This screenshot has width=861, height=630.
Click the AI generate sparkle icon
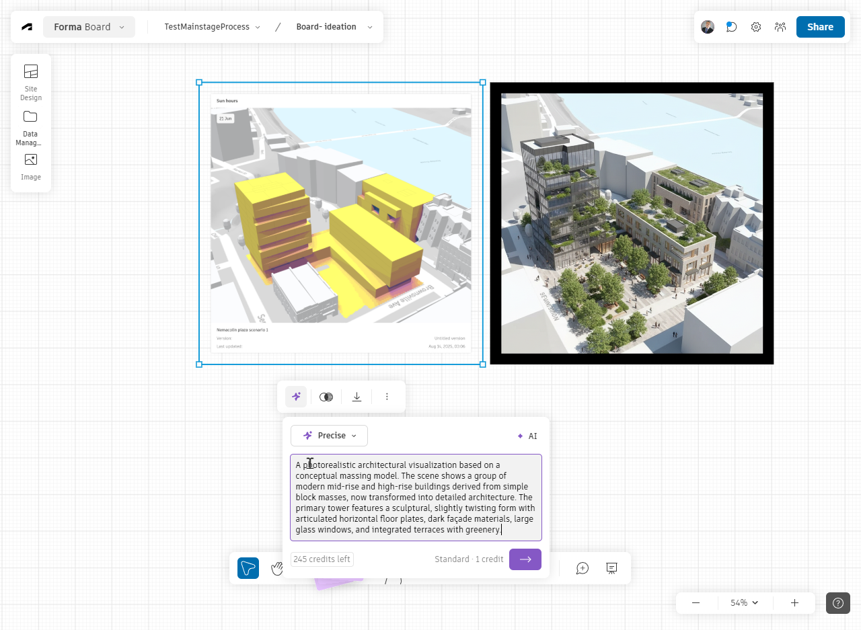click(296, 397)
